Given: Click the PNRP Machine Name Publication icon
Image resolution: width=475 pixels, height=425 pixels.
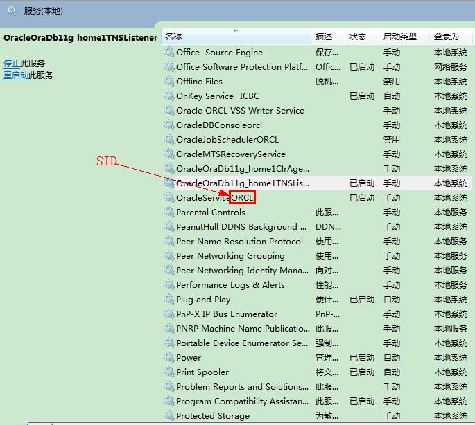Looking at the screenshot, I should coord(169,328).
